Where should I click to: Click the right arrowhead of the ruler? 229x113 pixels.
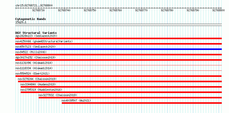click(221, 8)
